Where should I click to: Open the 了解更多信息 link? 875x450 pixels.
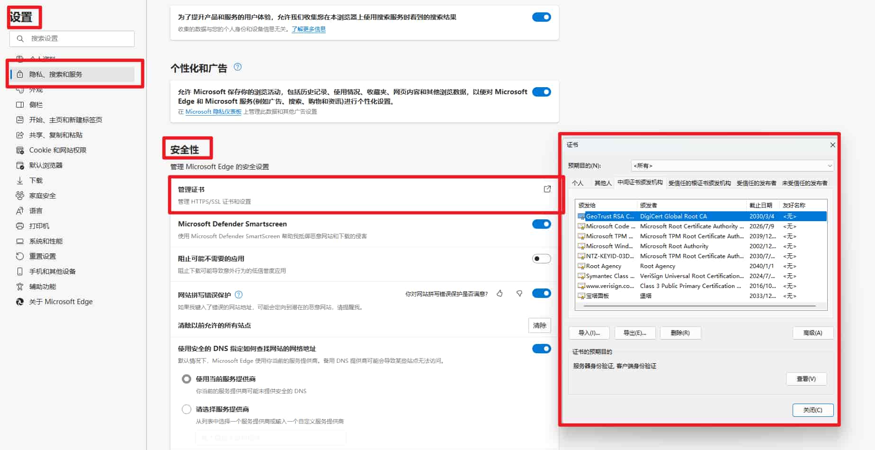tap(308, 28)
